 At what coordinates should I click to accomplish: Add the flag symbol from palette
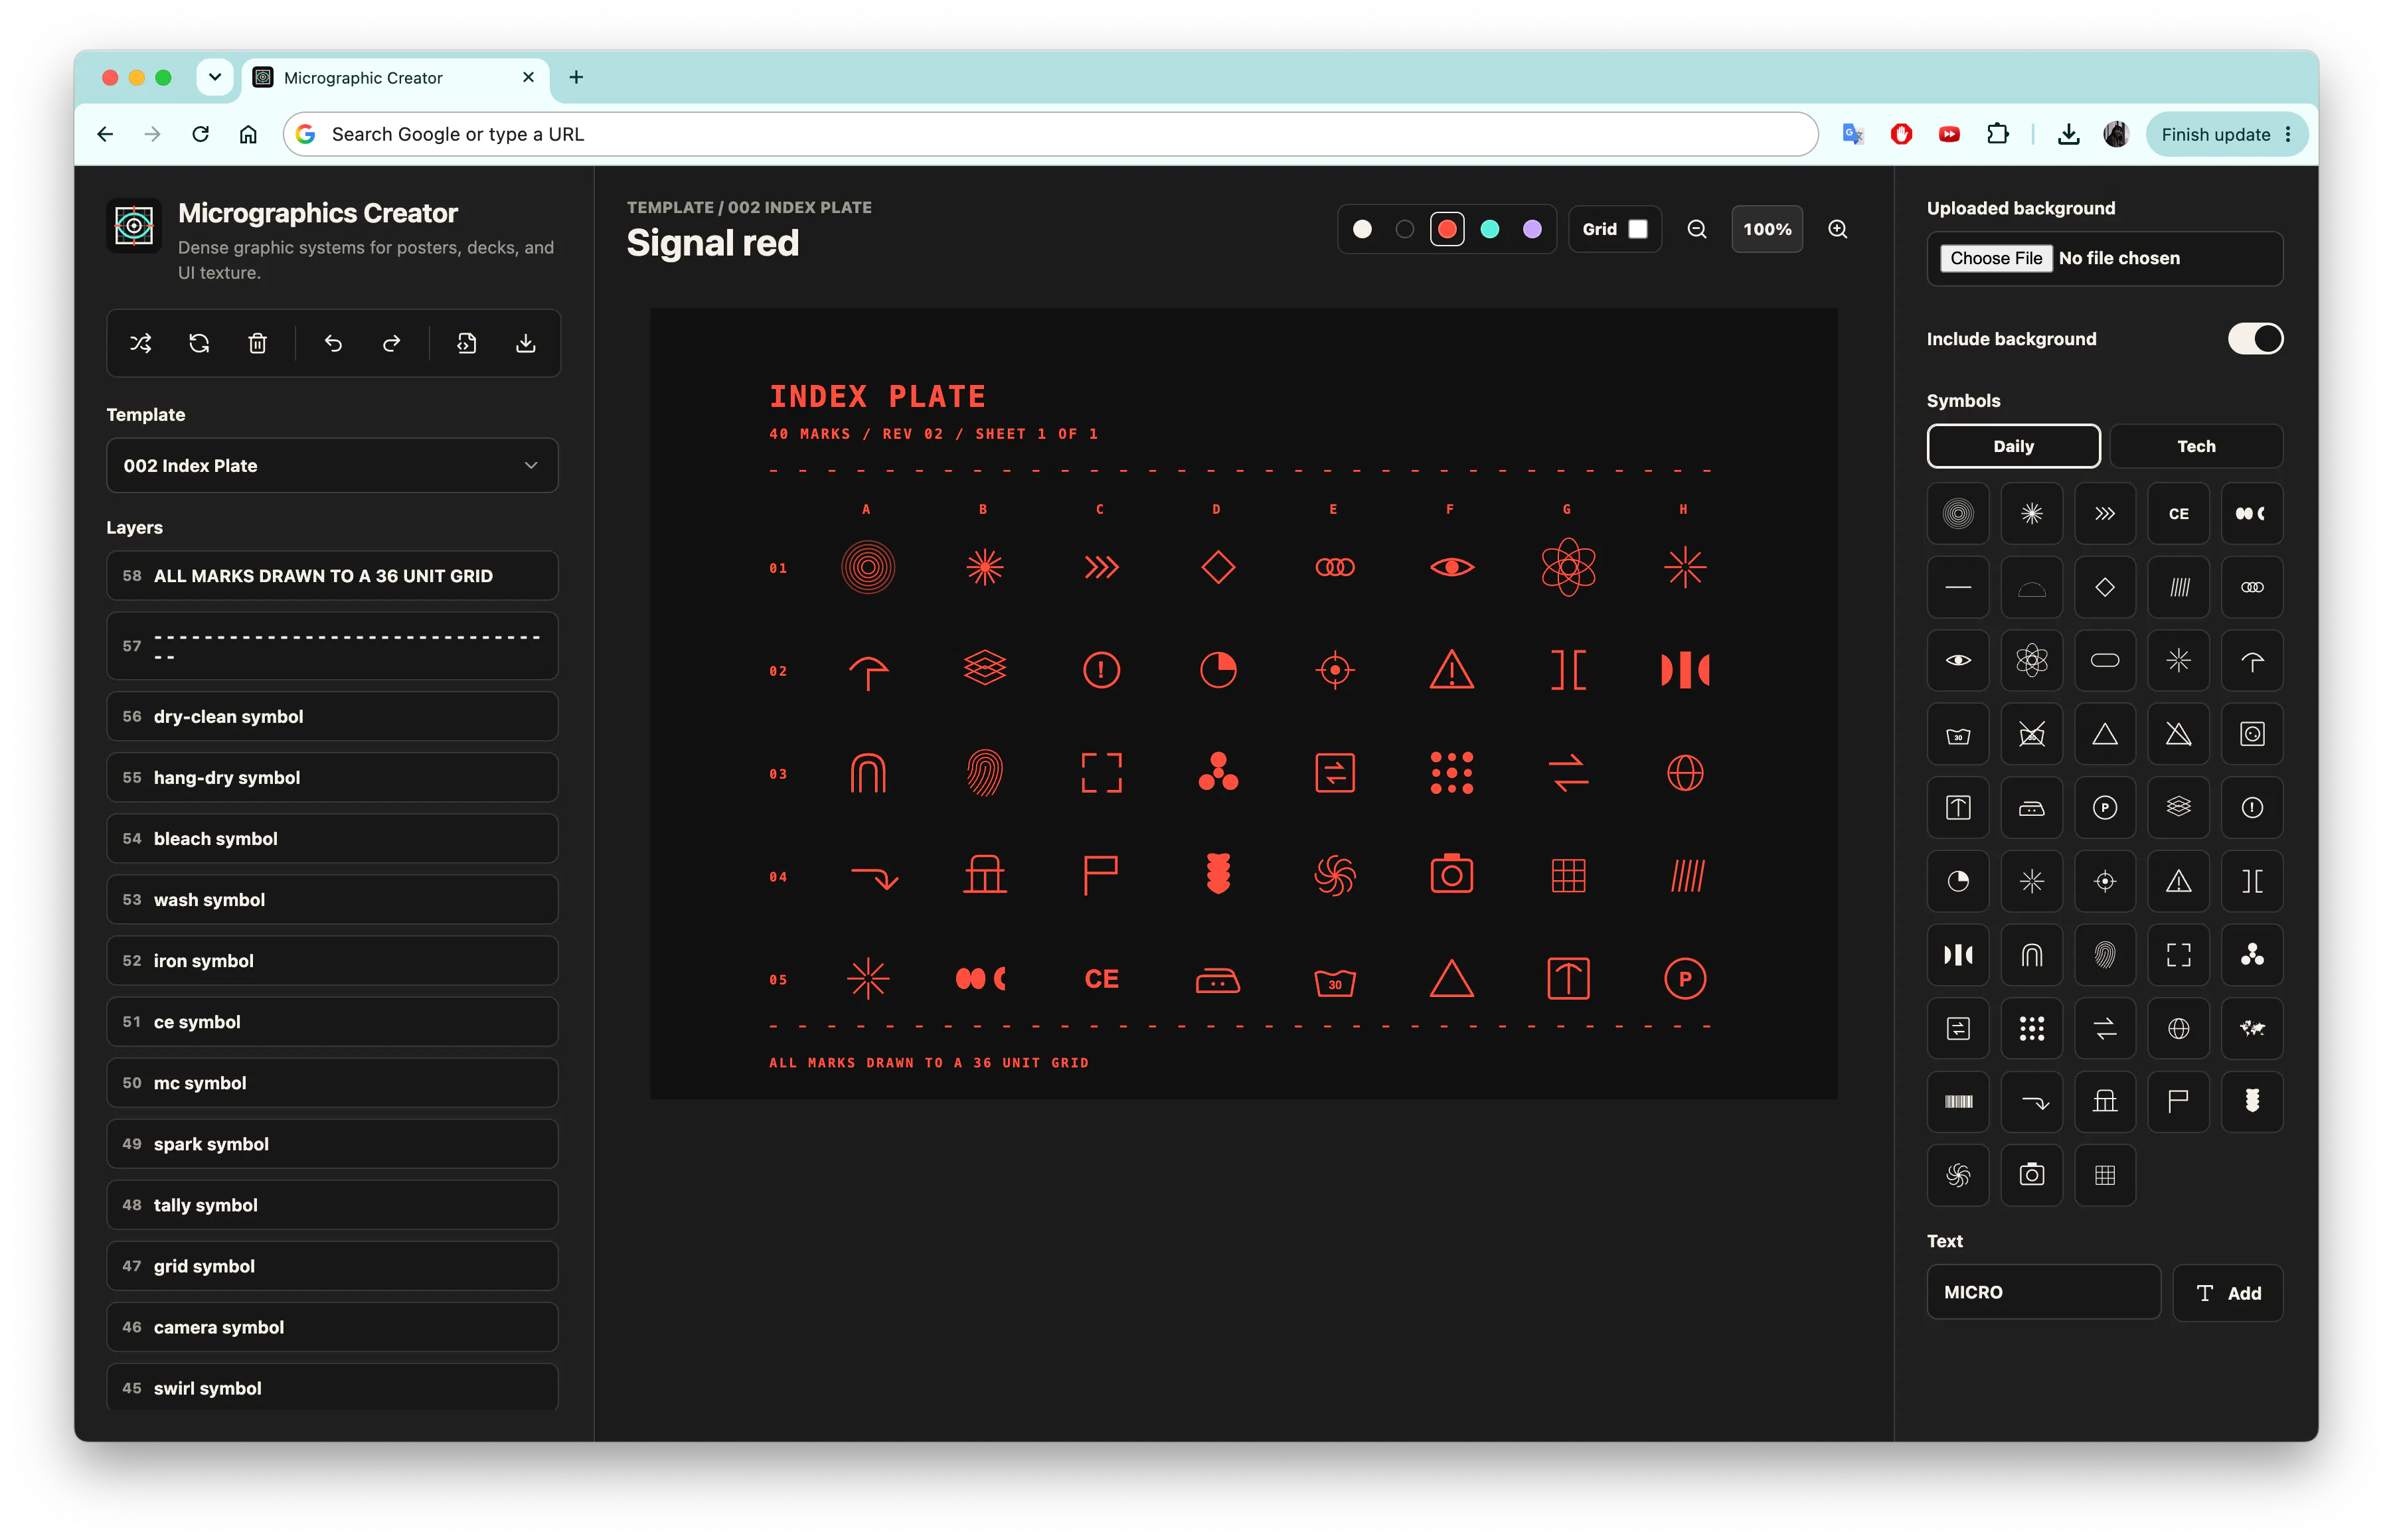pos(2179,1102)
